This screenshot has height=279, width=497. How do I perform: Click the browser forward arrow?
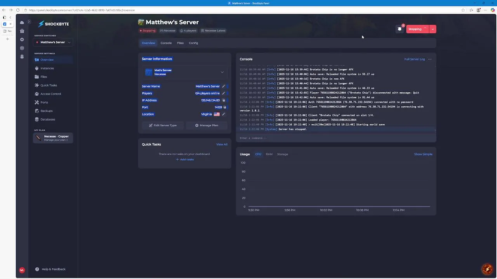10,10
